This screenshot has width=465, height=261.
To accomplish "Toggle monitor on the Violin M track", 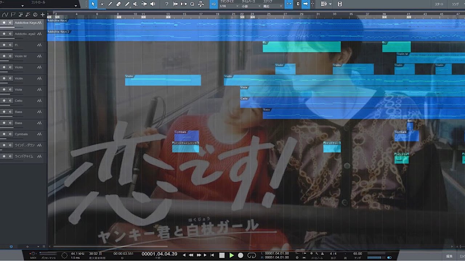I will tap(10, 56).
